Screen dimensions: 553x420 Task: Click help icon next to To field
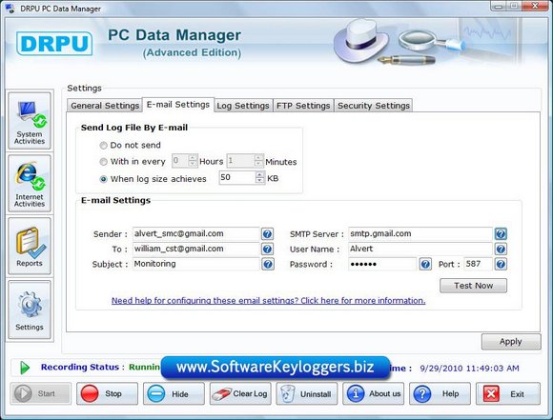tap(267, 250)
